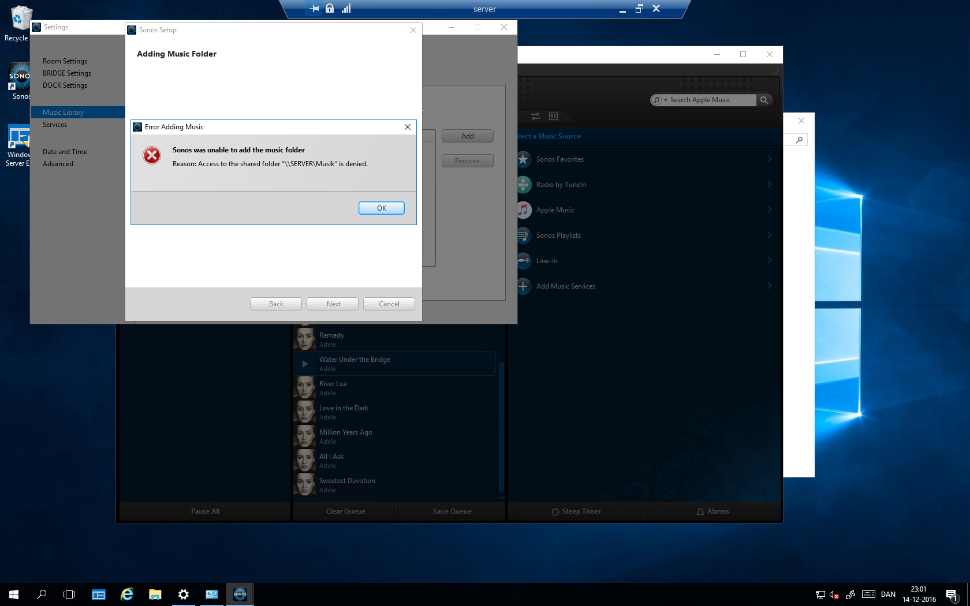Click search magnifier in white window
Viewport: 970px width, 606px height.
click(799, 140)
